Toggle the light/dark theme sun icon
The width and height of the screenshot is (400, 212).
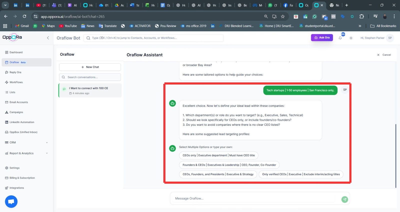tap(351, 38)
